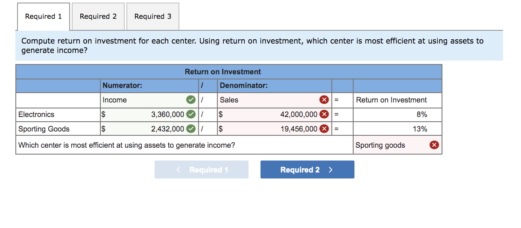Click green checkmark beside Income numerator
This screenshot has width=521, height=228.
coord(191,100)
